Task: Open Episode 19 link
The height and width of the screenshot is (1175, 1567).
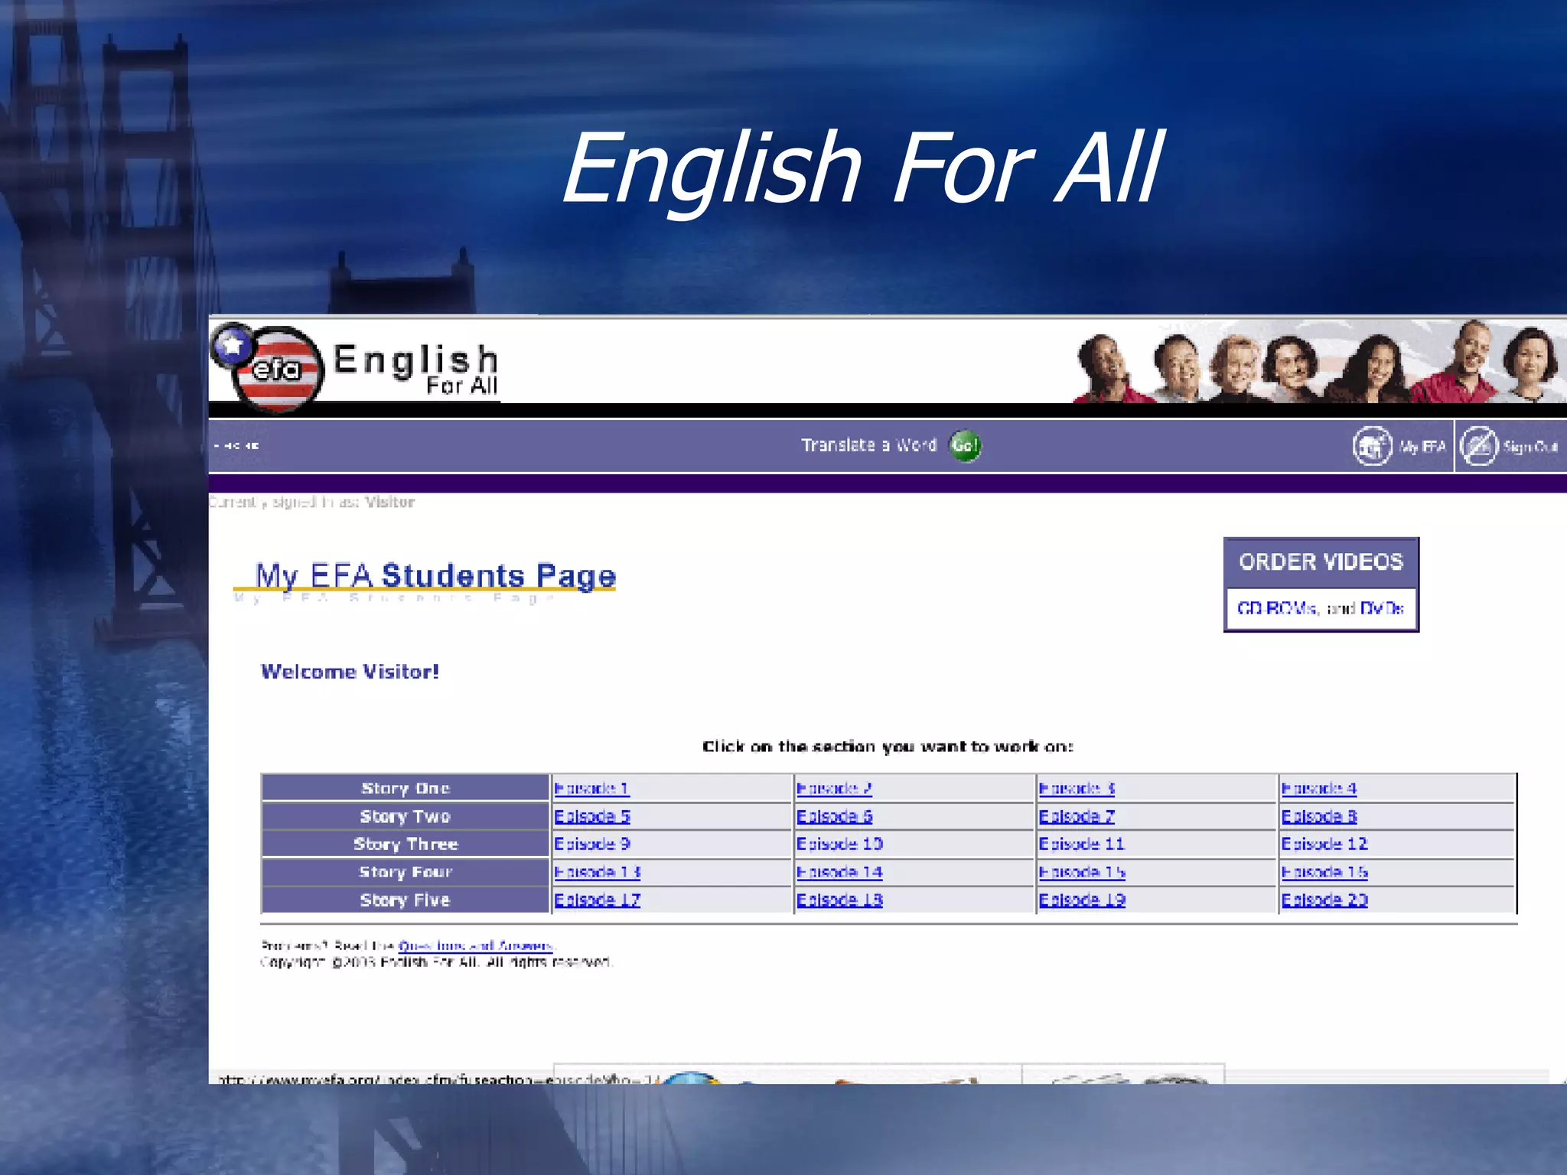Action: click(1082, 900)
